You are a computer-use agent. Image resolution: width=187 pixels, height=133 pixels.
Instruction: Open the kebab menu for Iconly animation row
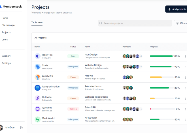(x=186, y=88)
